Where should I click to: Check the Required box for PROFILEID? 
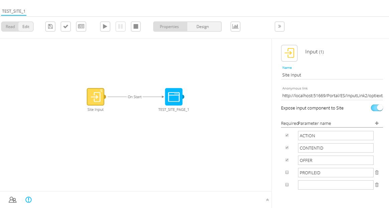pos(287,173)
